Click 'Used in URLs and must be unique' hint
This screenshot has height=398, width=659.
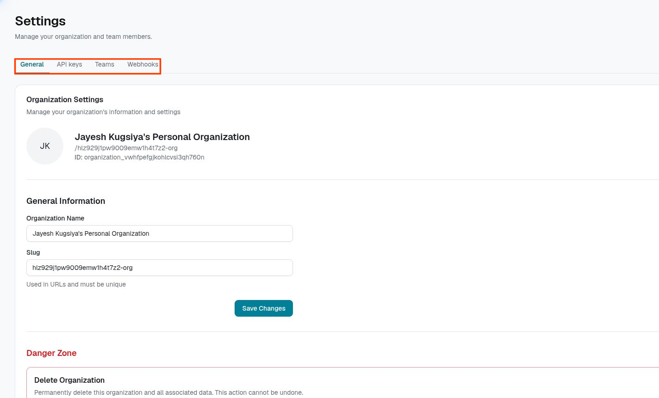pyautogui.click(x=76, y=284)
